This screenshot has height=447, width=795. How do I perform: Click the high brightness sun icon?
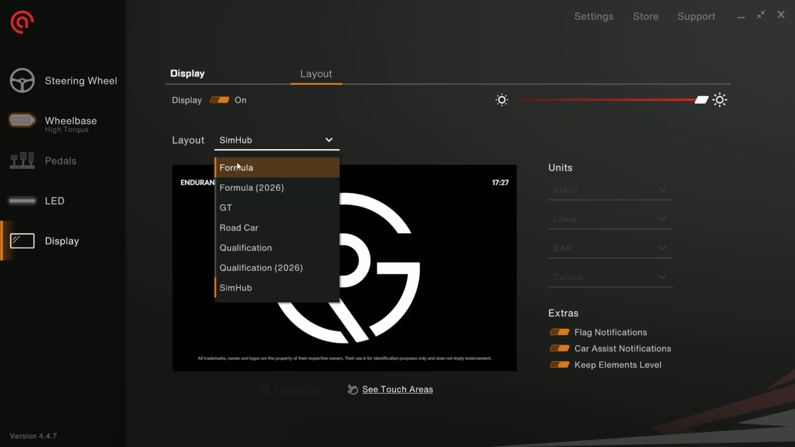click(720, 100)
